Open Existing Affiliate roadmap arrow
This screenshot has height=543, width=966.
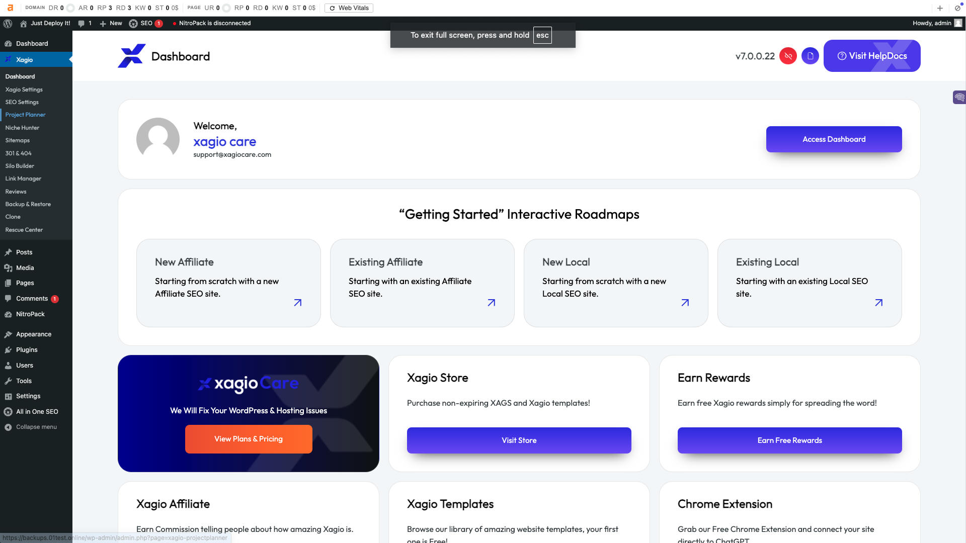(x=492, y=303)
